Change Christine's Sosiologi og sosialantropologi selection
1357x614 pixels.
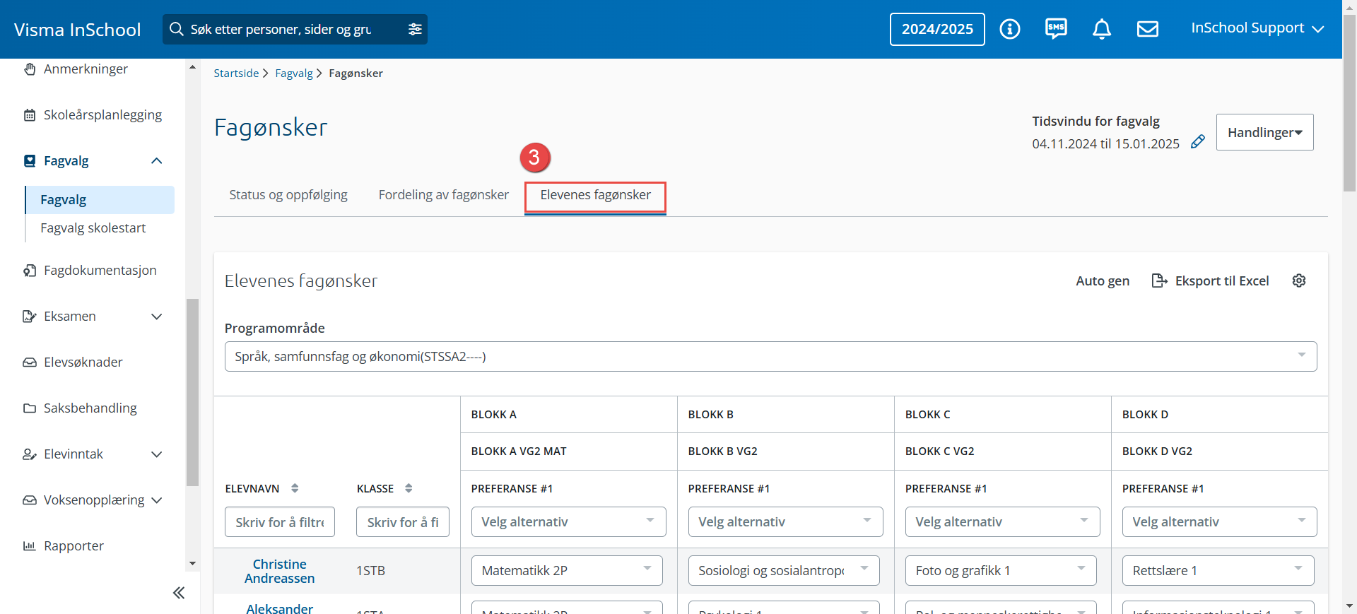point(784,571)
